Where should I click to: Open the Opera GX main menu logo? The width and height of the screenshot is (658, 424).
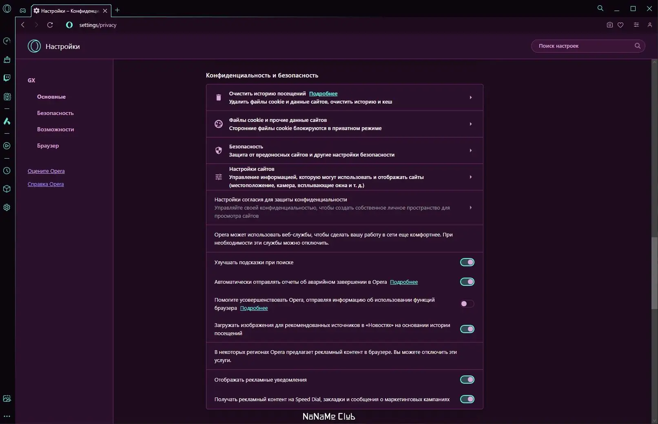(7, 9)
